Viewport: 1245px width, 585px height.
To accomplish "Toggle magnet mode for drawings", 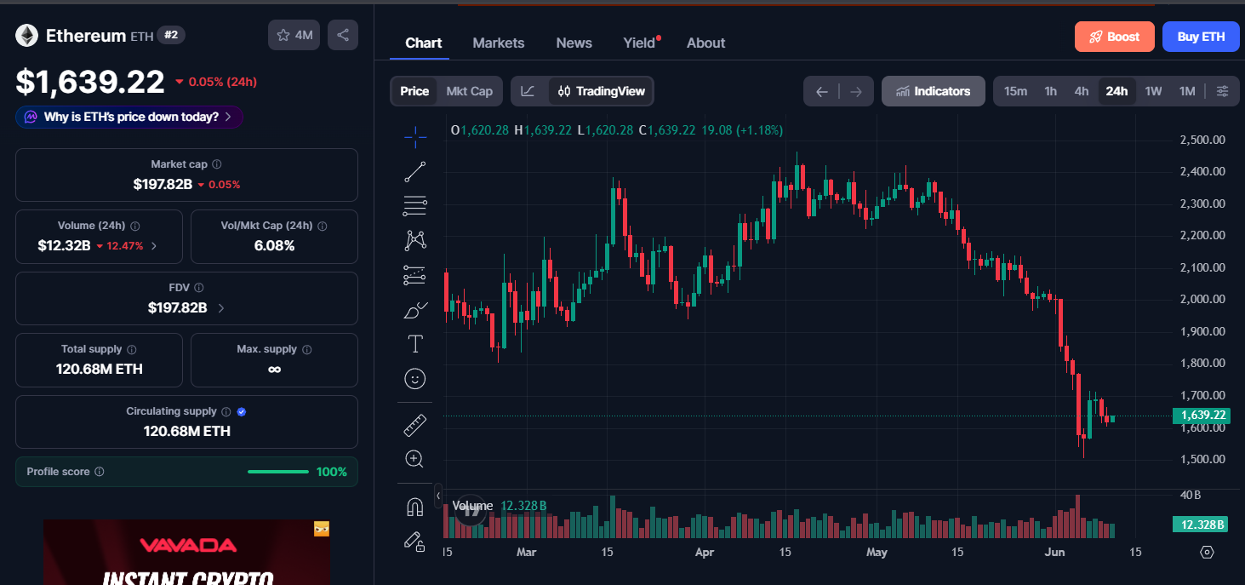I will [x=415, y=507].
